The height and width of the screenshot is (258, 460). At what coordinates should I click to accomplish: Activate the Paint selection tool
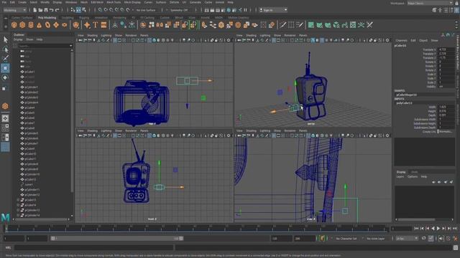pyautogui.click(x=5, y=58)
